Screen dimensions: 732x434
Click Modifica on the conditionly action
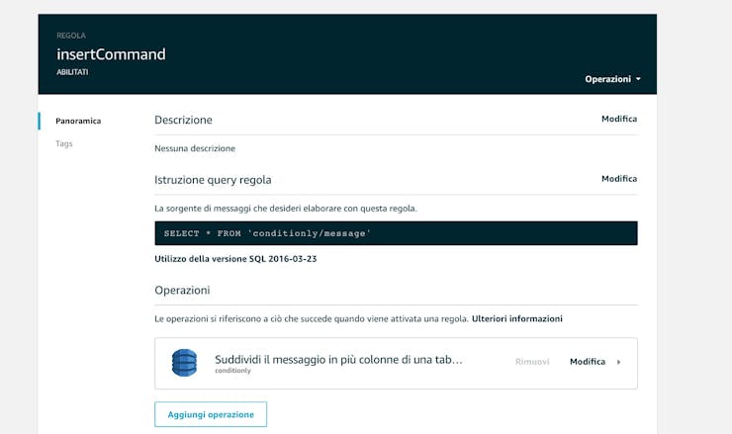(588, 362)
